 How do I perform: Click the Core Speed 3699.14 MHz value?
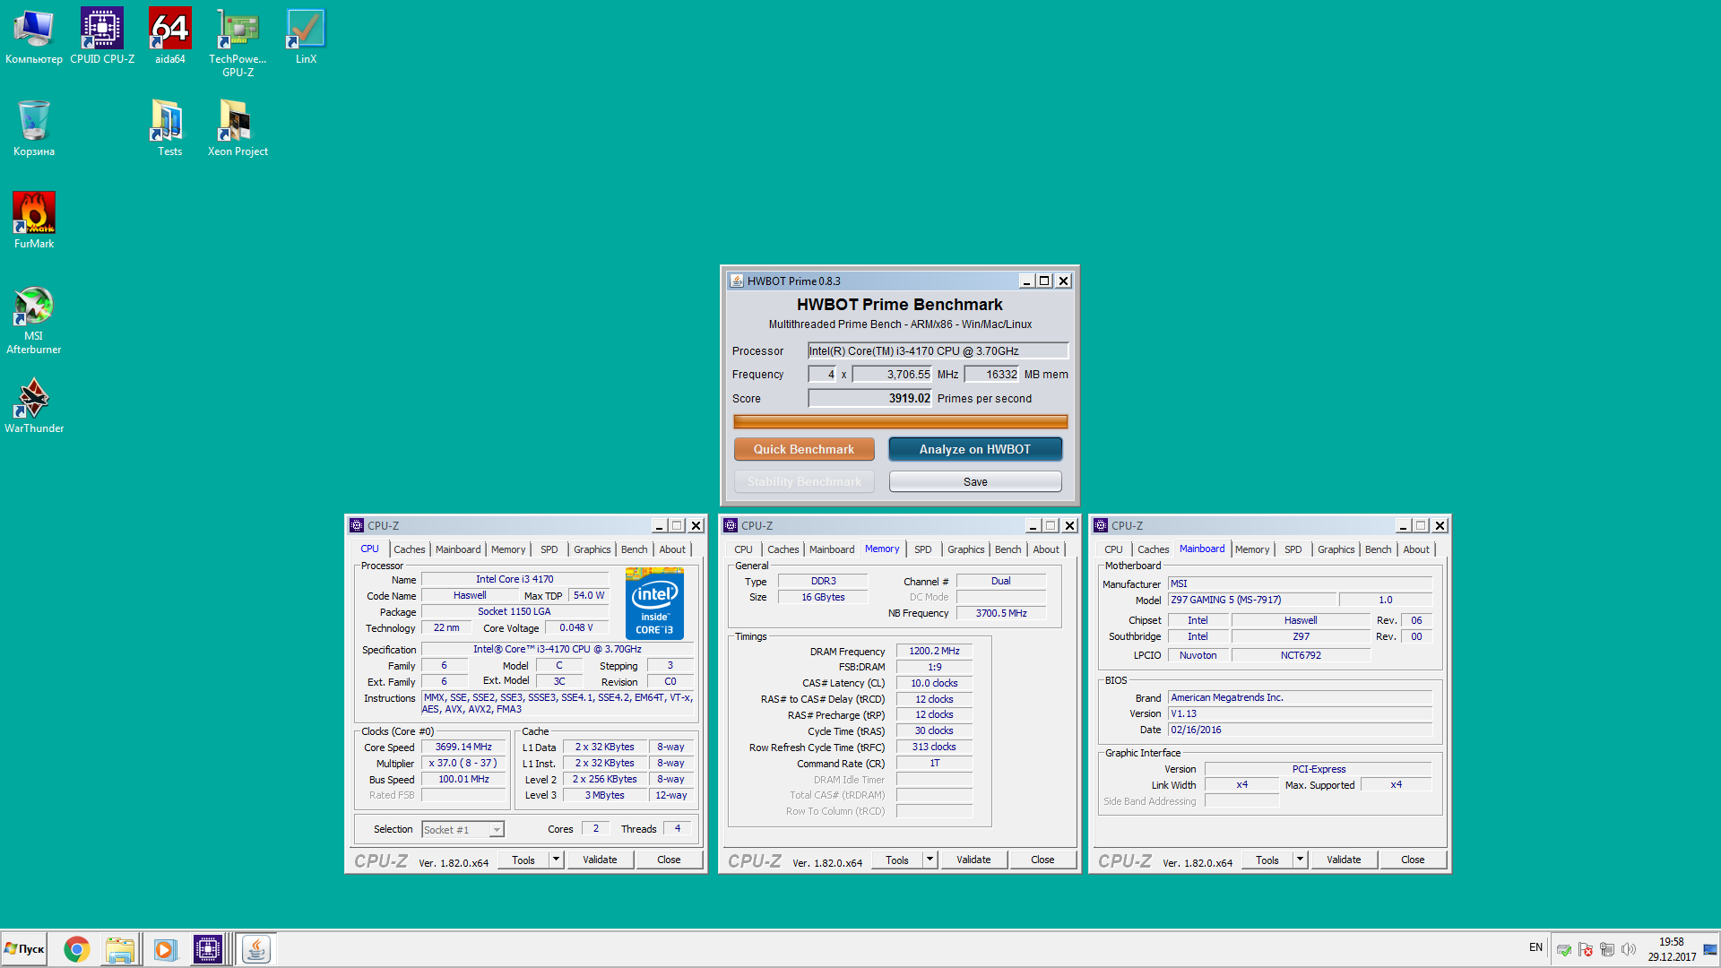(463, 748)
